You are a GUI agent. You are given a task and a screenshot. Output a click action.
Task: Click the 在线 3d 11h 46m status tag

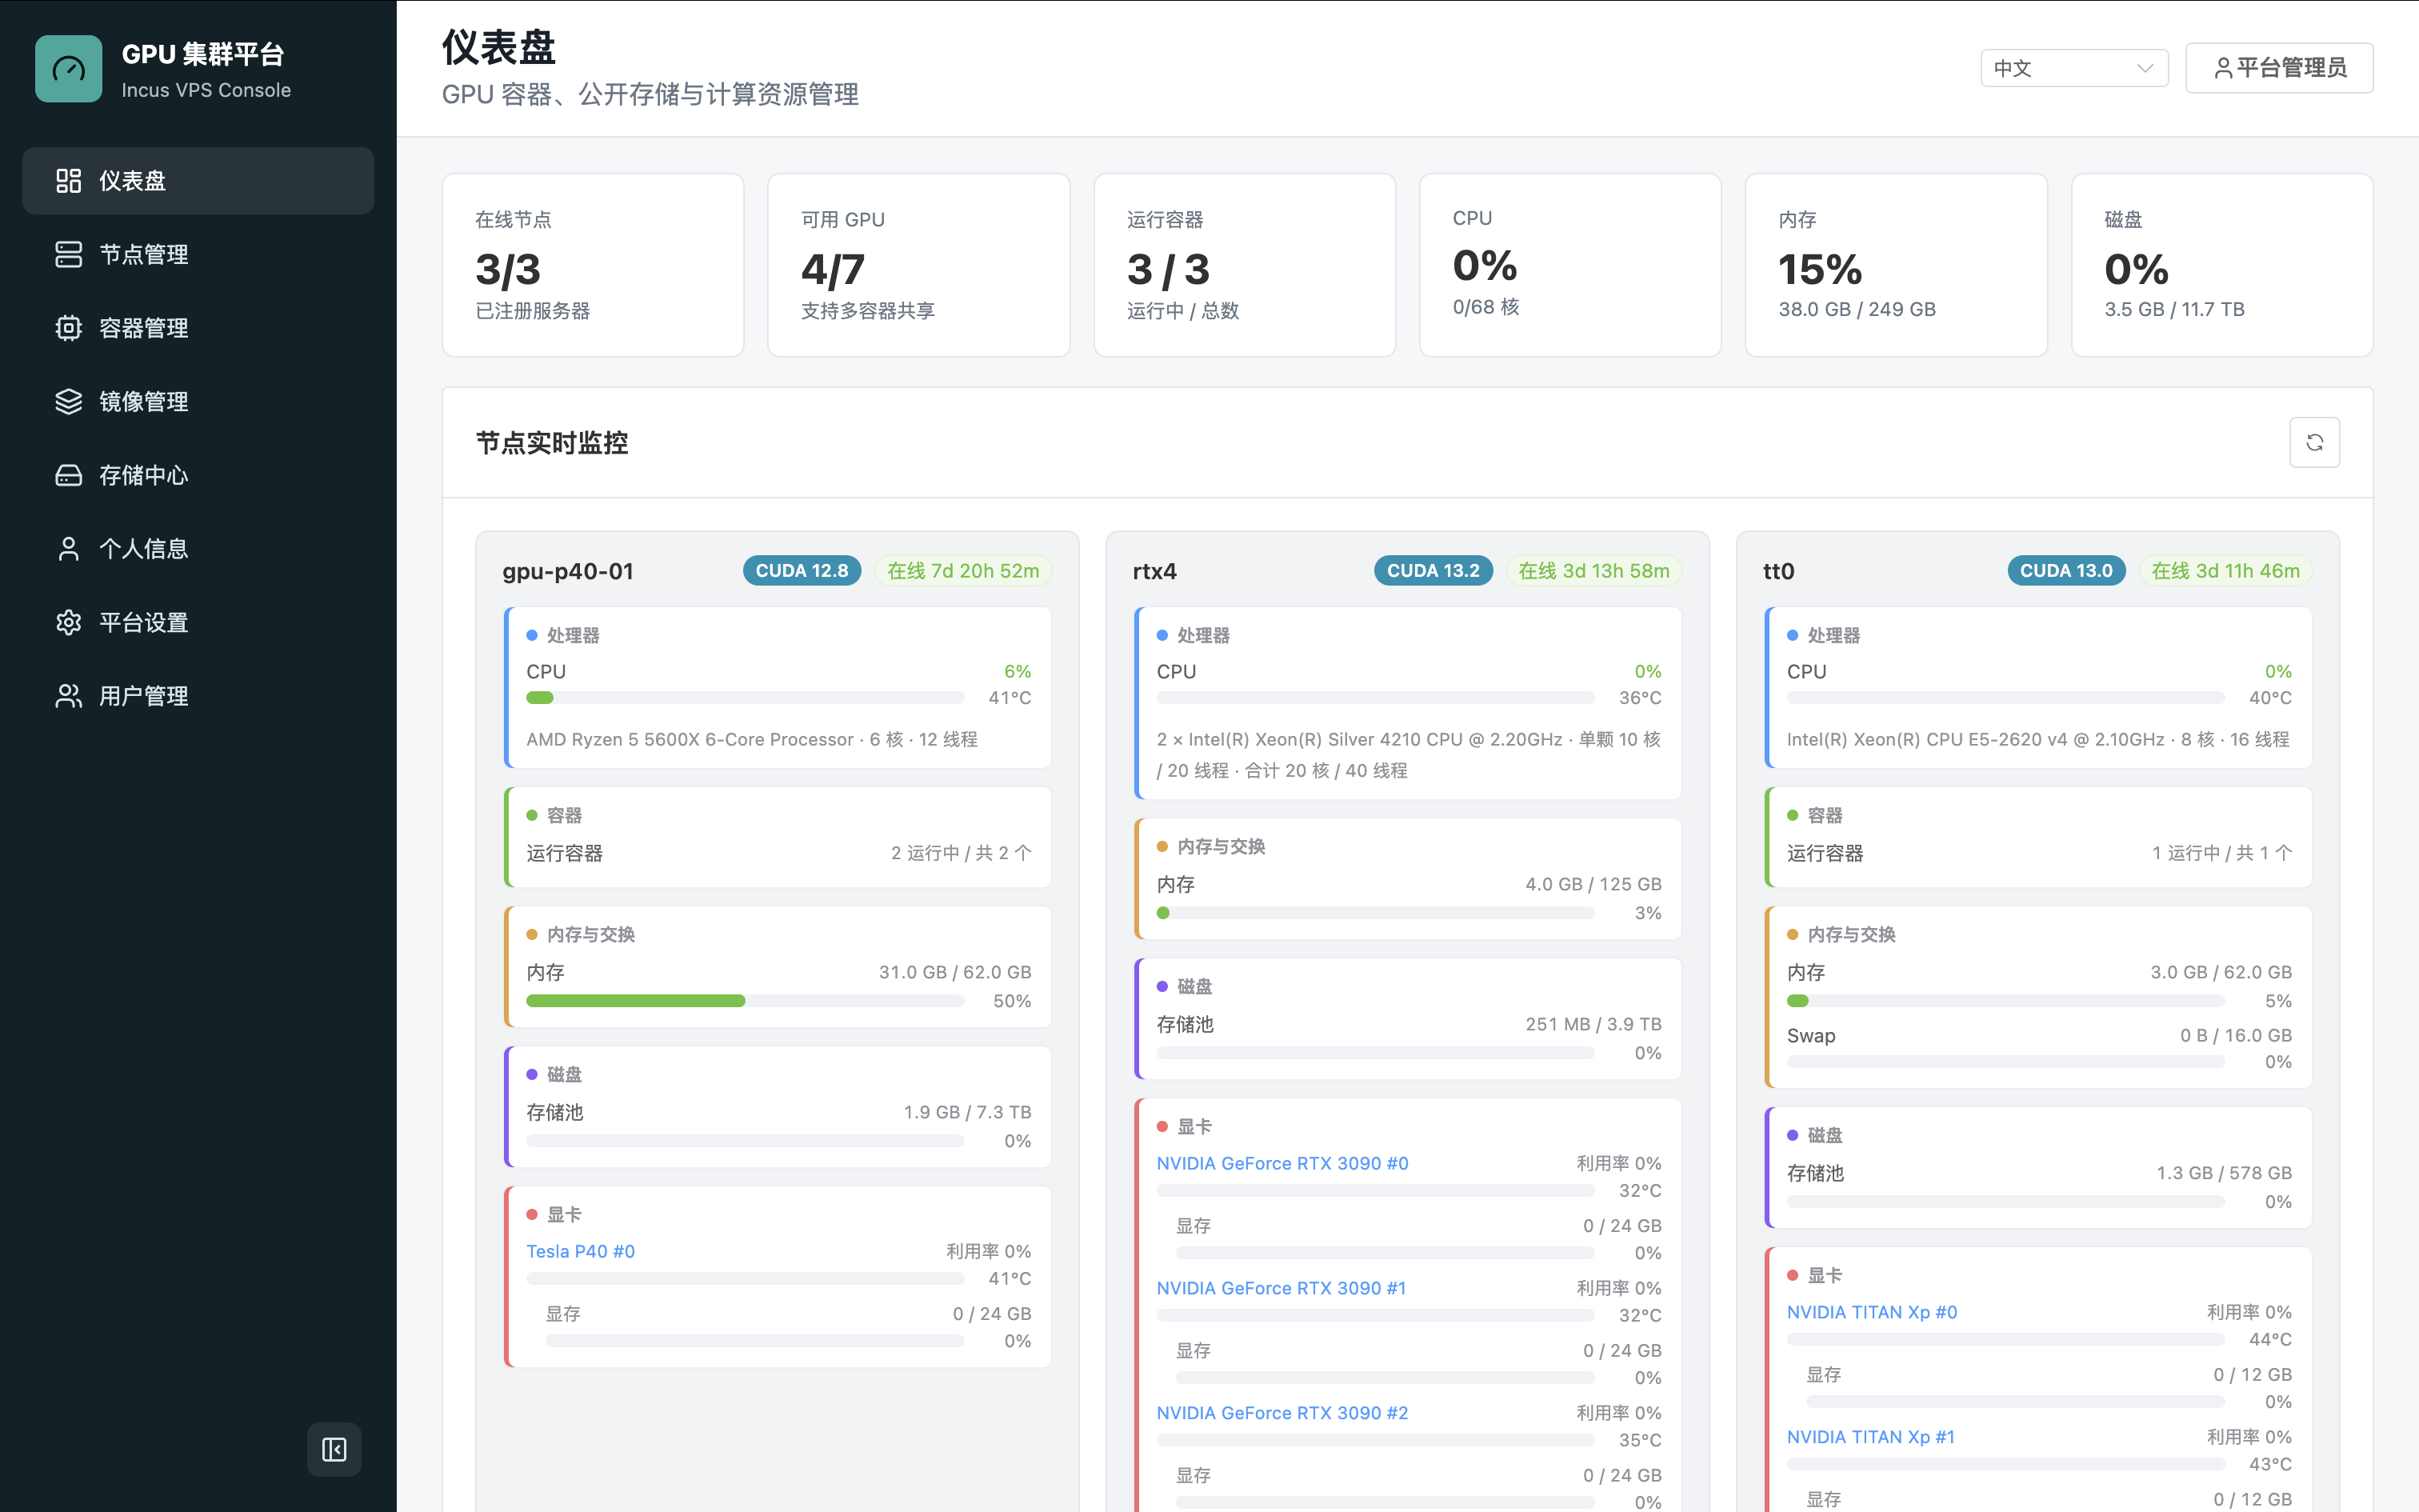pos(2226,571)
